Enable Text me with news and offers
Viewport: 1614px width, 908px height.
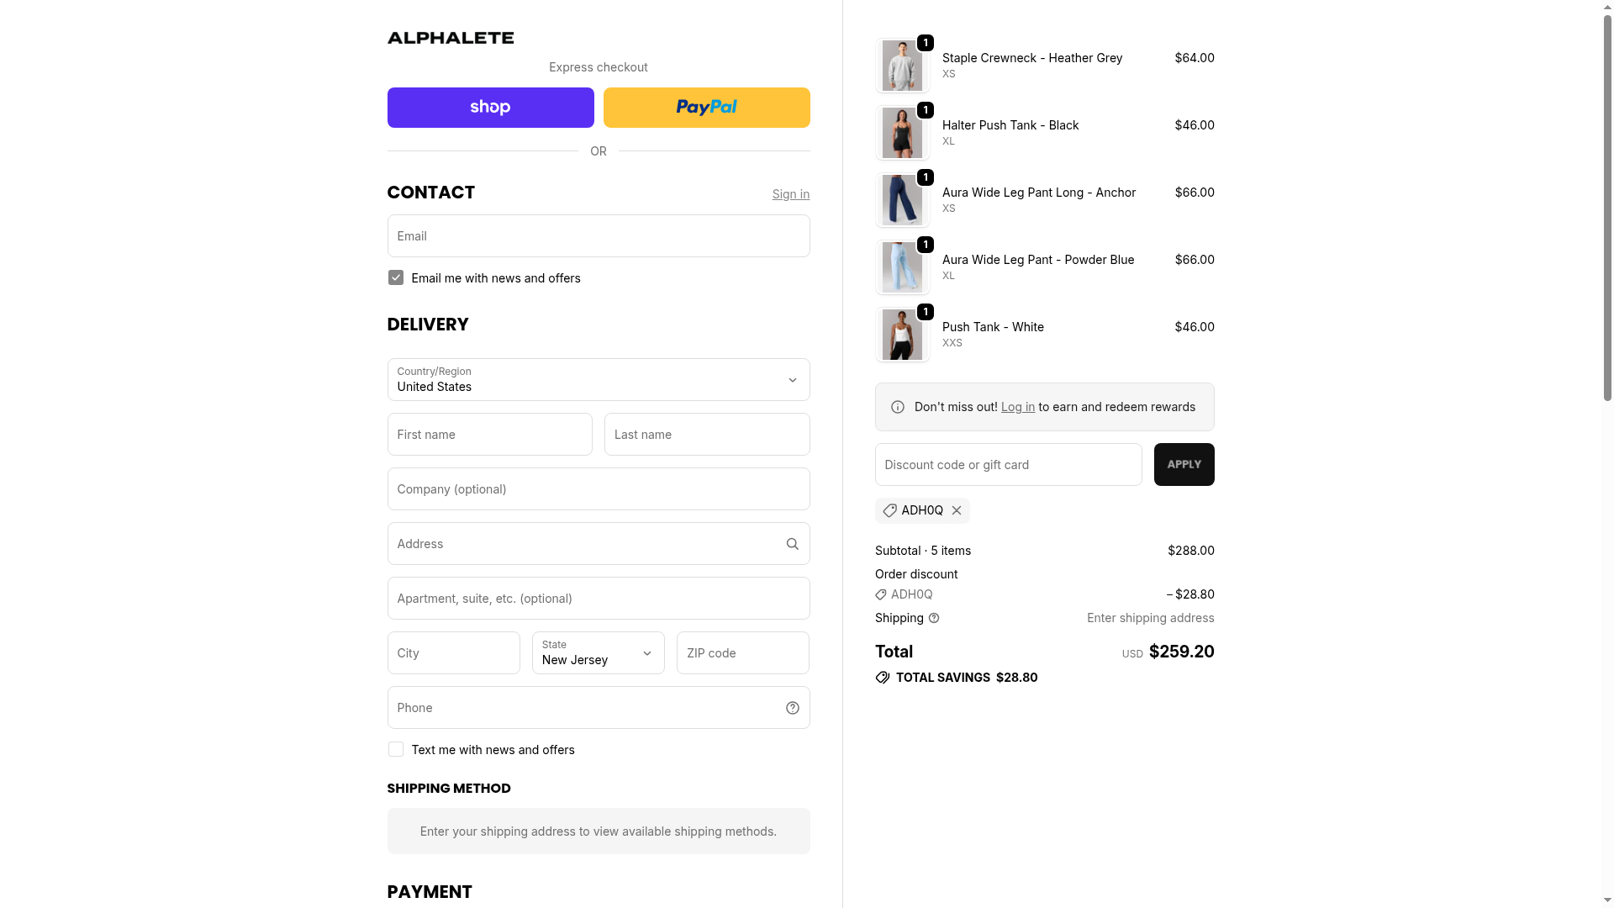coord(396,750)
